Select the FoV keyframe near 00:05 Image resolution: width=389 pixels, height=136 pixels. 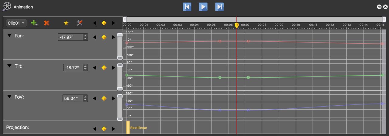pyautogui.click(x=220, y=110)
